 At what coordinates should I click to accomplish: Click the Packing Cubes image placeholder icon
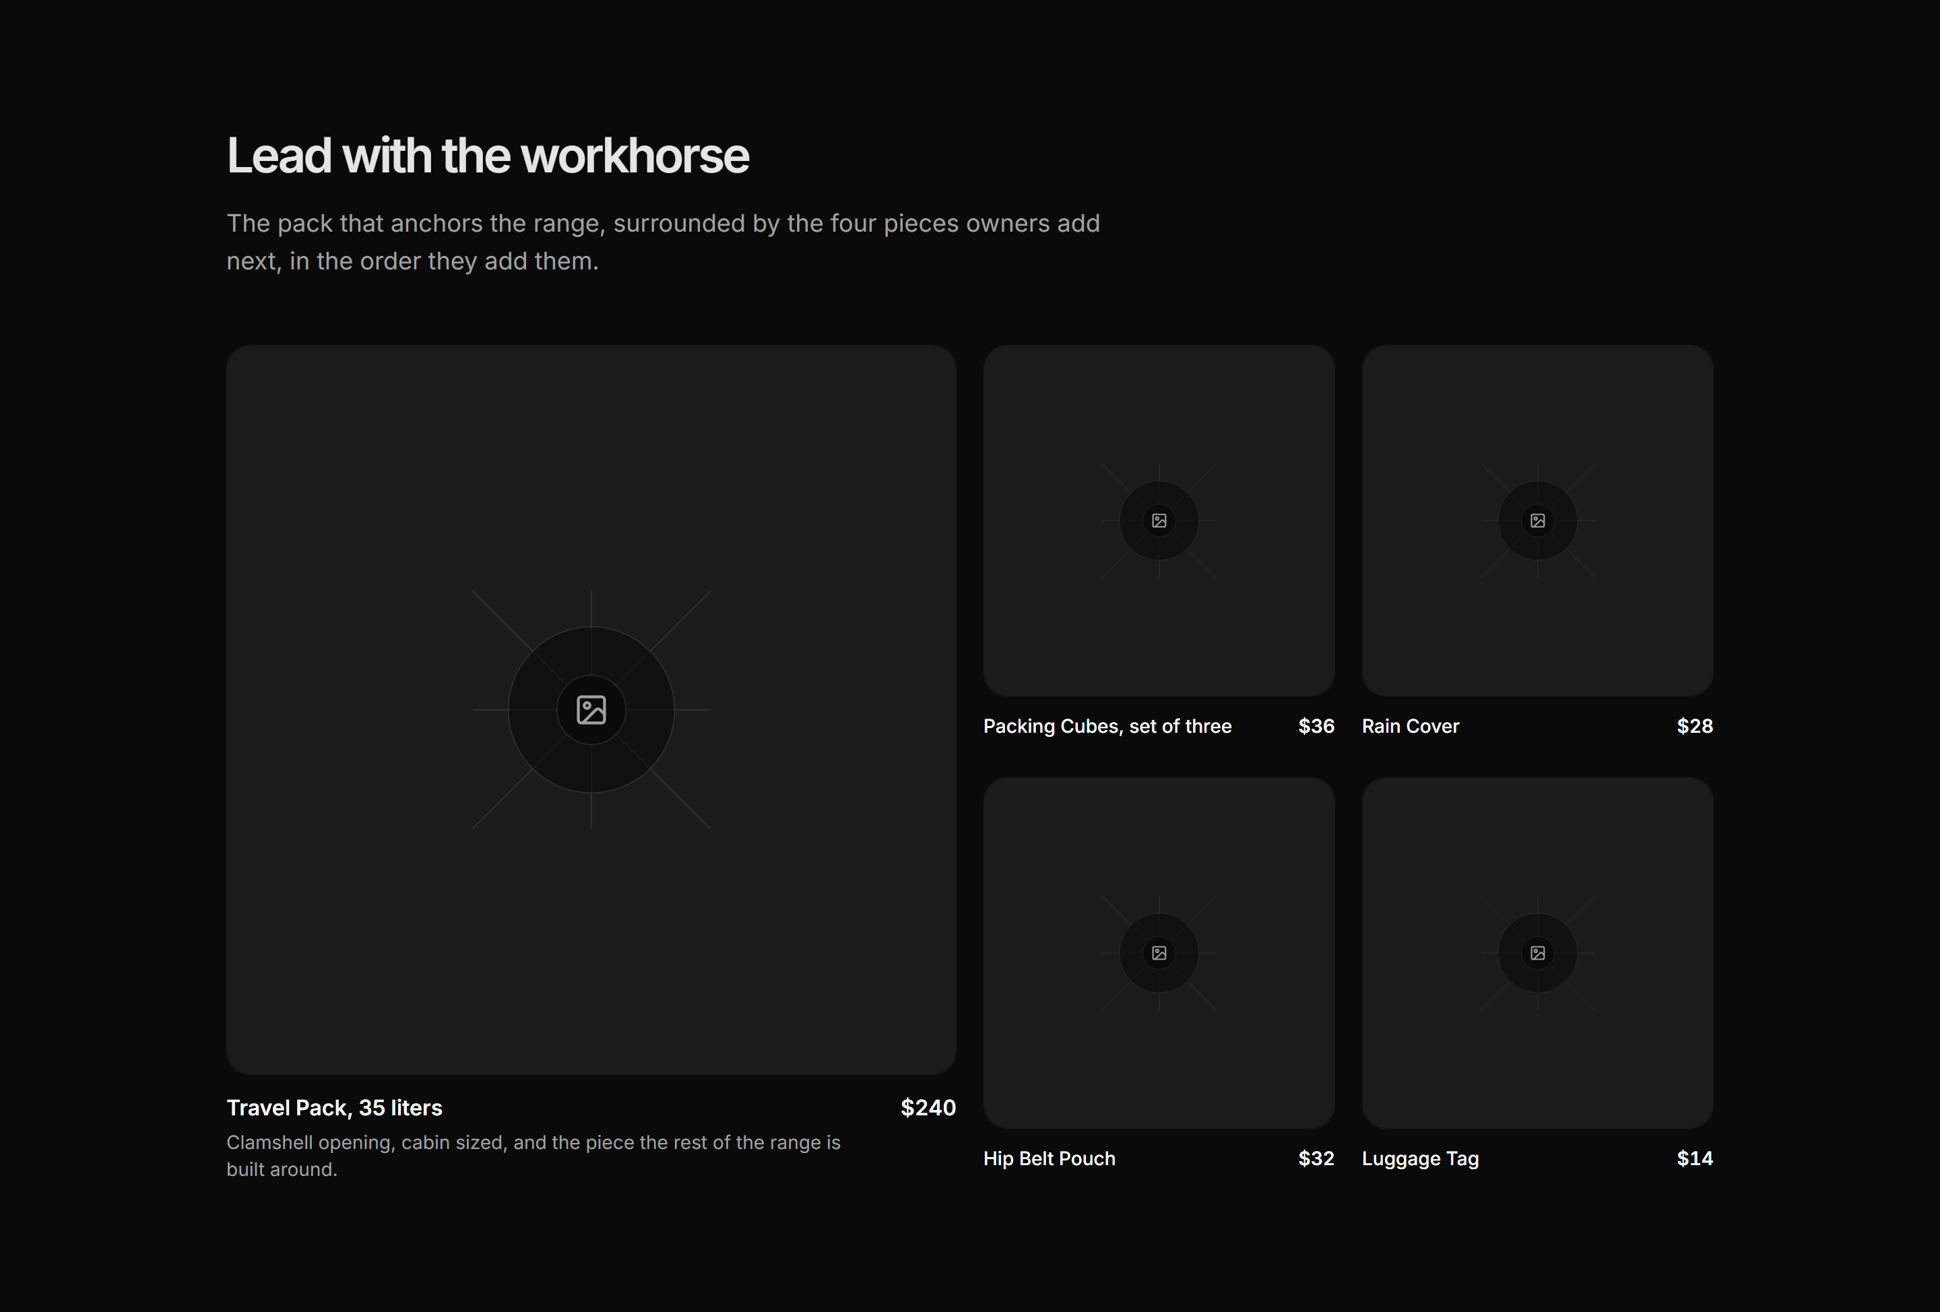coord(1159,521)
